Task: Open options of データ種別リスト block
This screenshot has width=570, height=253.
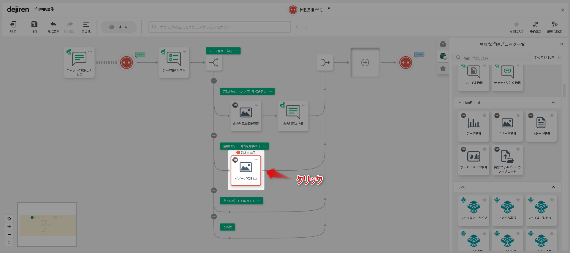Action: tap(184, 52)
